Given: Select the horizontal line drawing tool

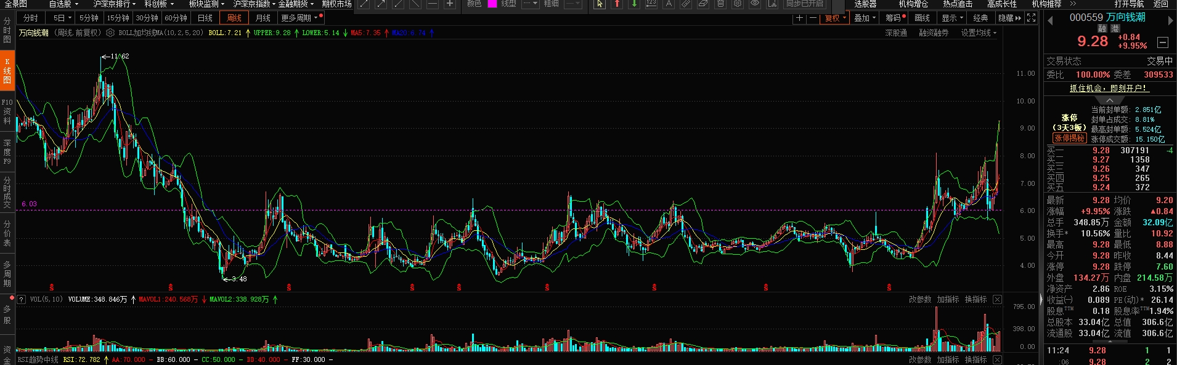Looking at the screenshot, I should pyautogui.click(x=433, y=4).
